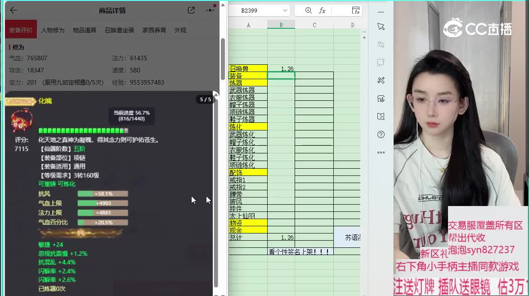Select the arrow pointer tool in sidebar
Screen dimensions: 529x296
pyautogui.click(x=381, y=27)
